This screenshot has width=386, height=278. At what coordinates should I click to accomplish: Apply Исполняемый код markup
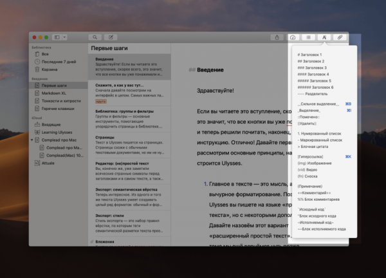point(316,223)
